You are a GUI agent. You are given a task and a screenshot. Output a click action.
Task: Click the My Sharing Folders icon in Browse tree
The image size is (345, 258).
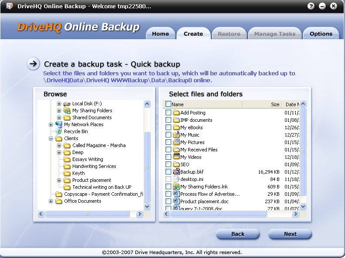coord(67,111)
